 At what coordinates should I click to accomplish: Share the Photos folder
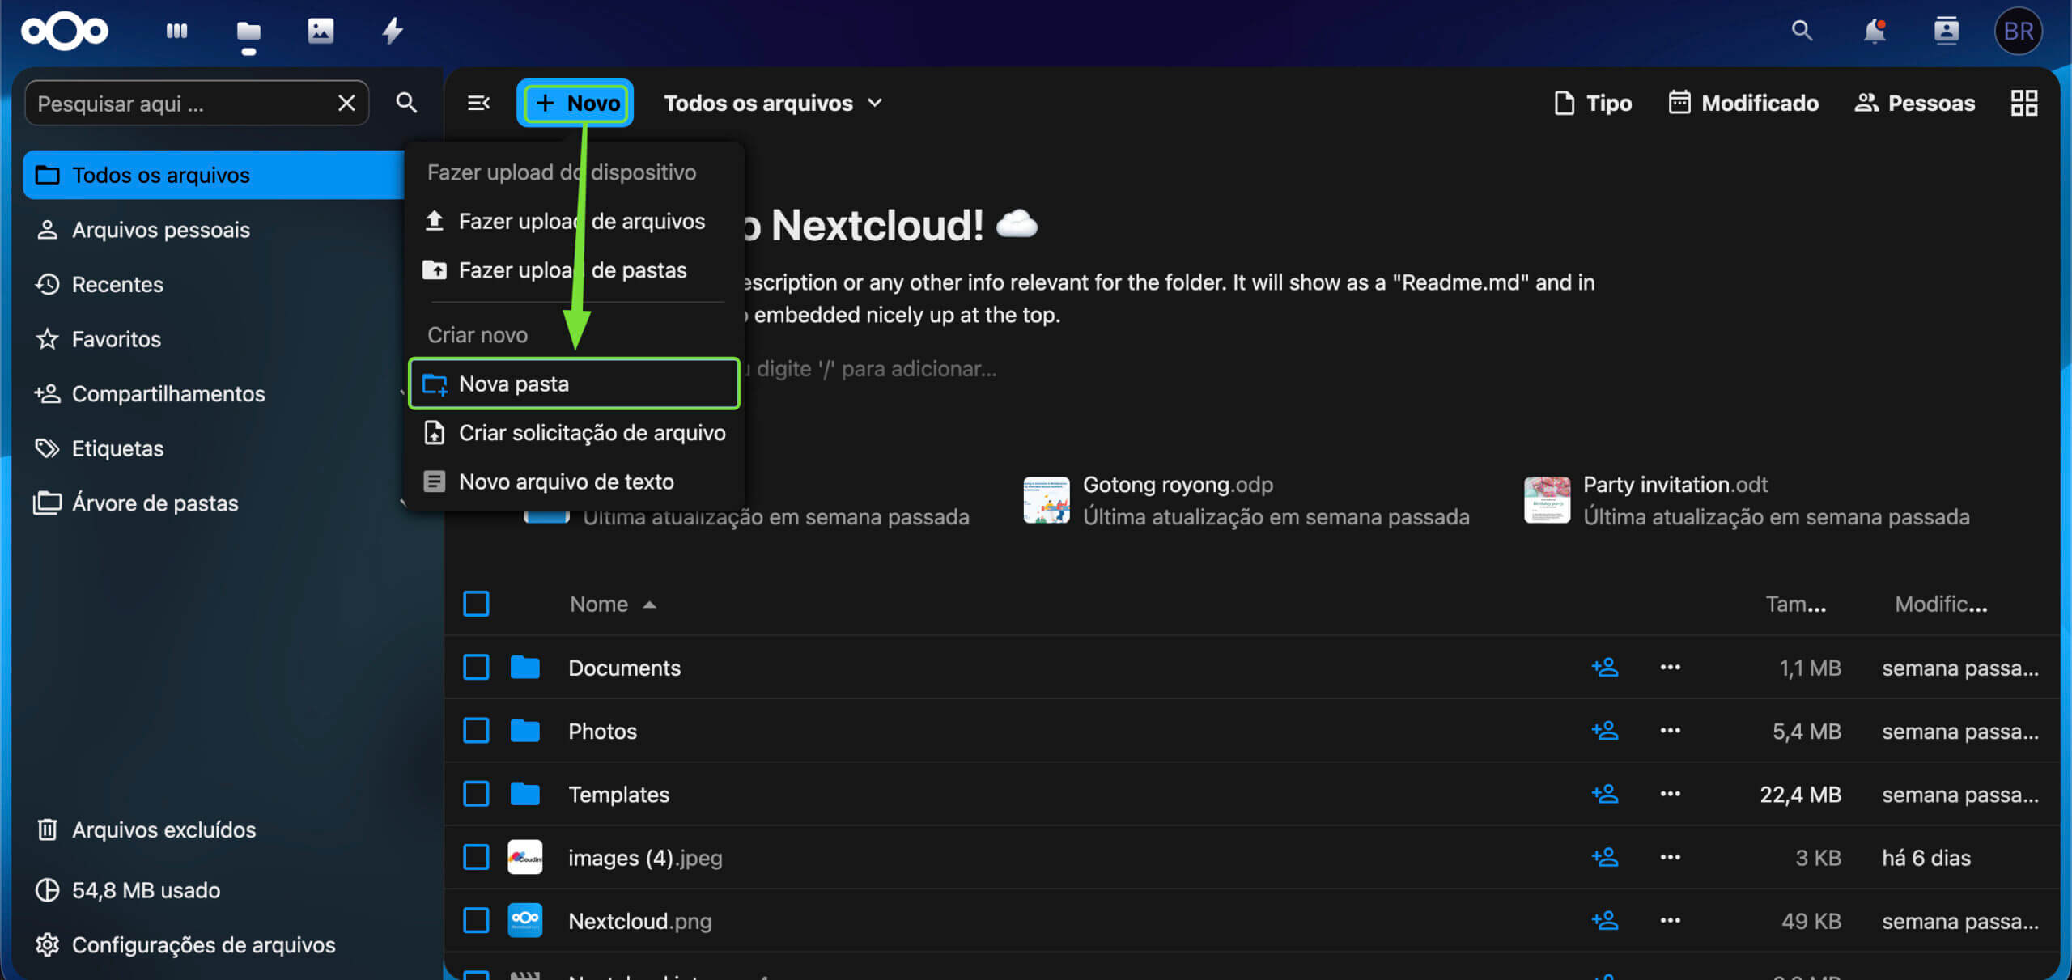pos(1605,731)
